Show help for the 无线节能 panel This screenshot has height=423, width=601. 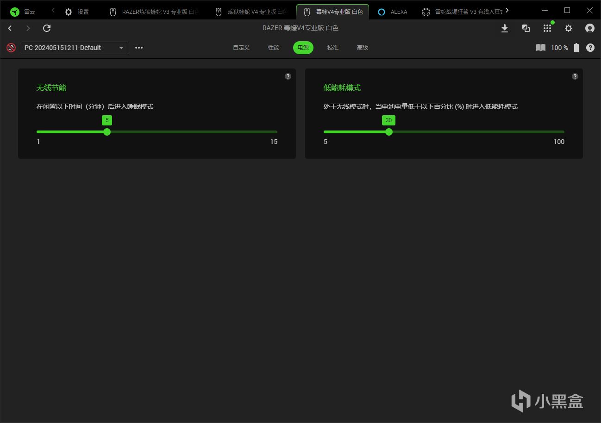(288, 76)
